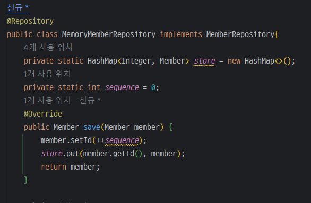Viewport: 311px width, 203px height.
Task: Click the save method name
Action: click(92, 127)
